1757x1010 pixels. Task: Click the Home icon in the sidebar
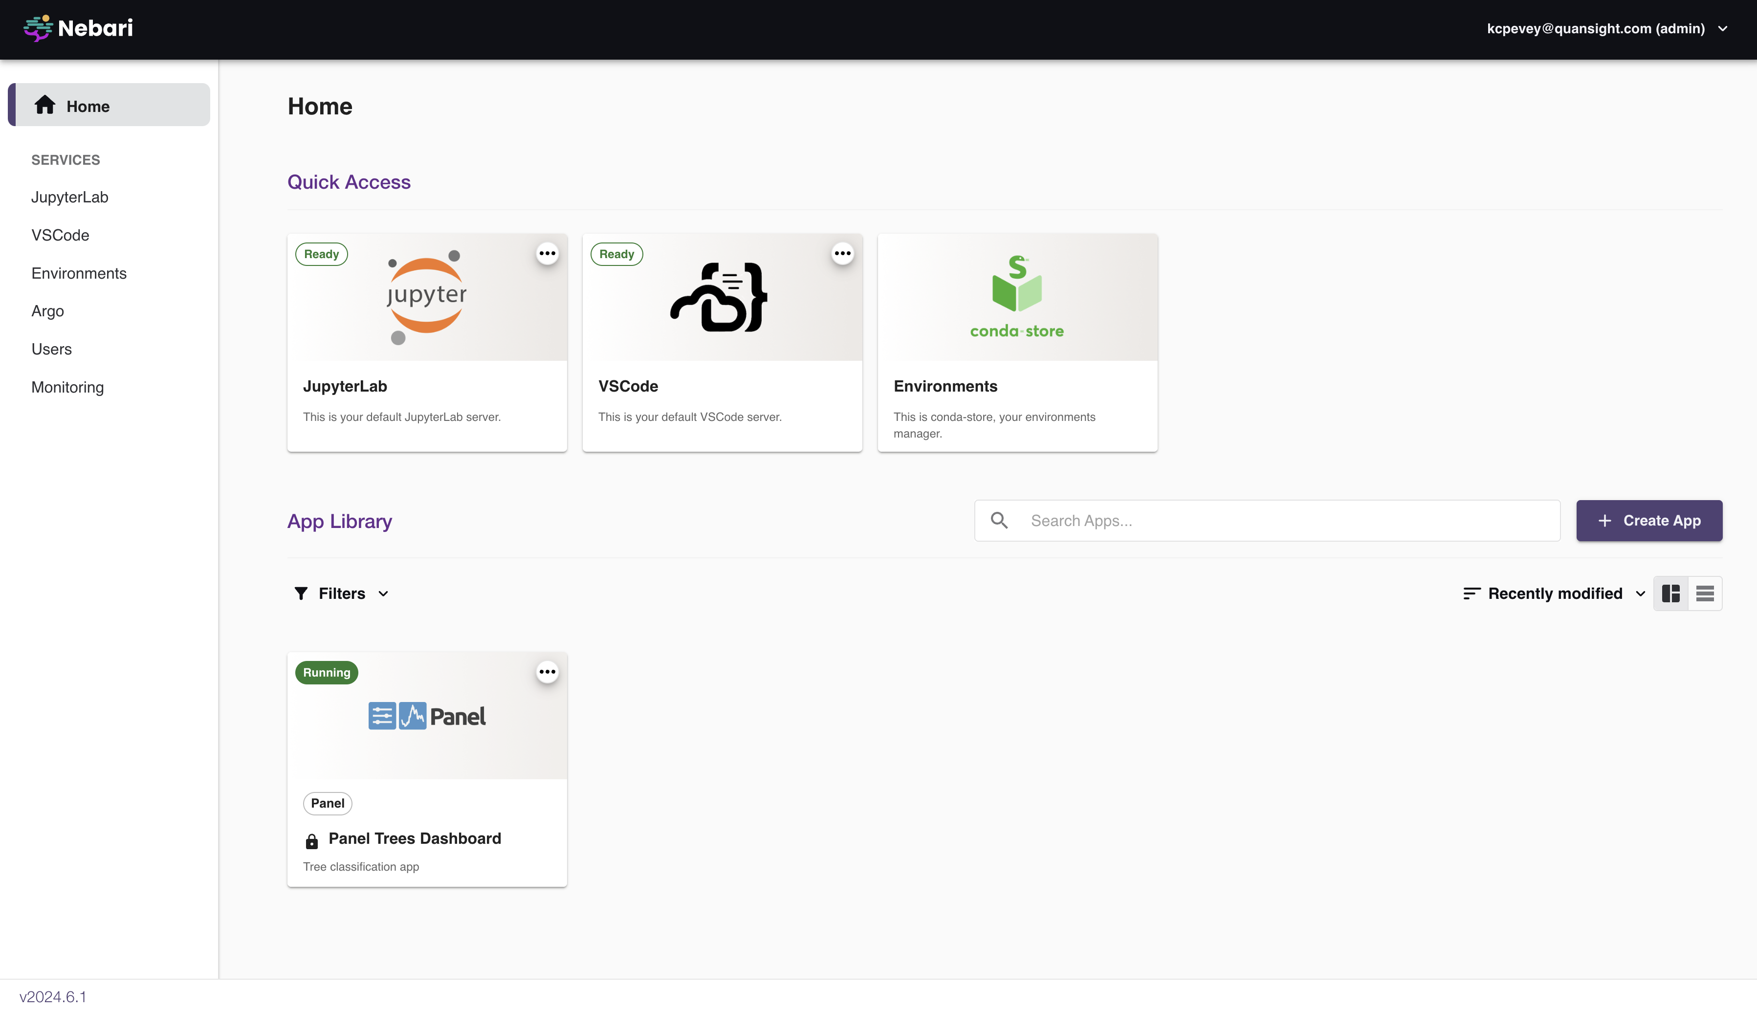[x=44, y=105]
